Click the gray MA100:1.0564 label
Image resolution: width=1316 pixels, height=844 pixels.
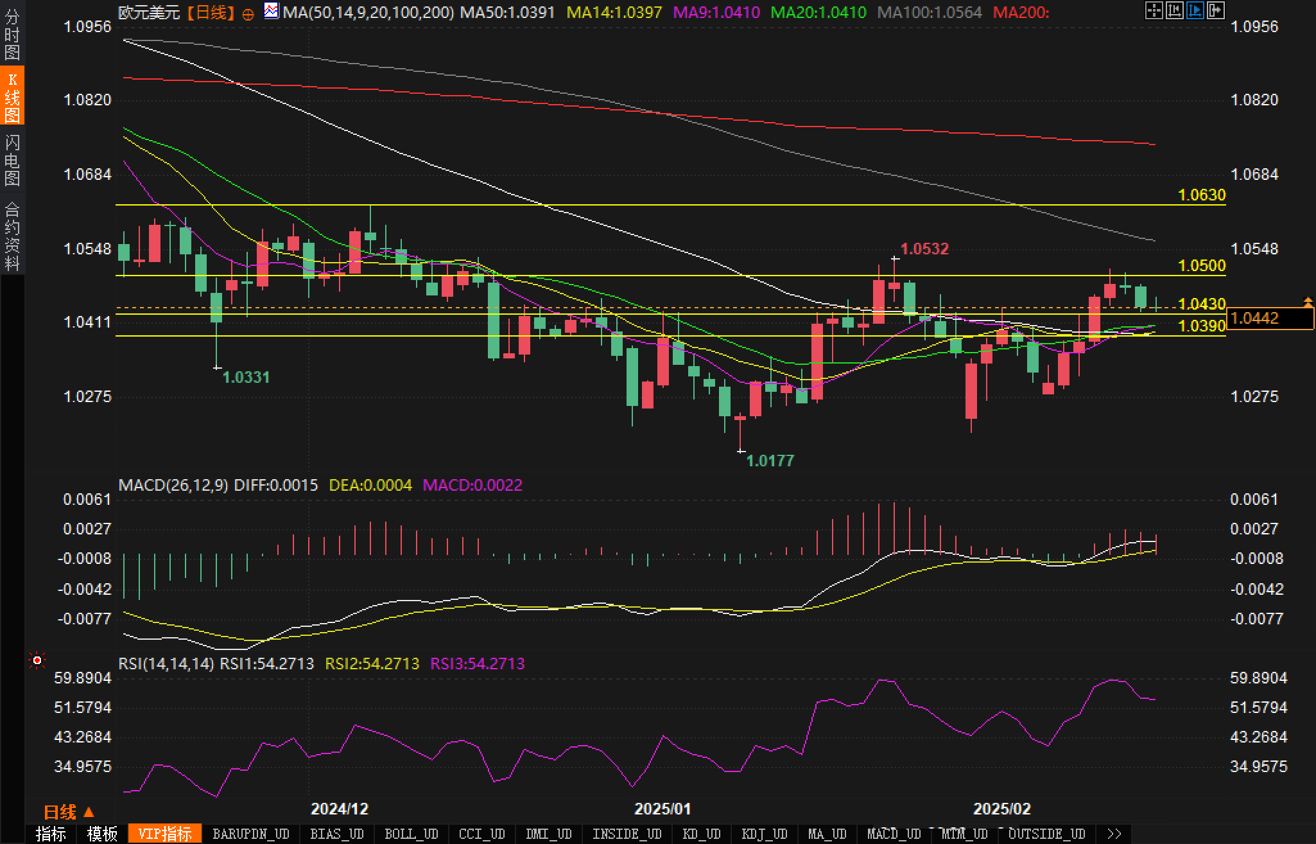[930, 12]
